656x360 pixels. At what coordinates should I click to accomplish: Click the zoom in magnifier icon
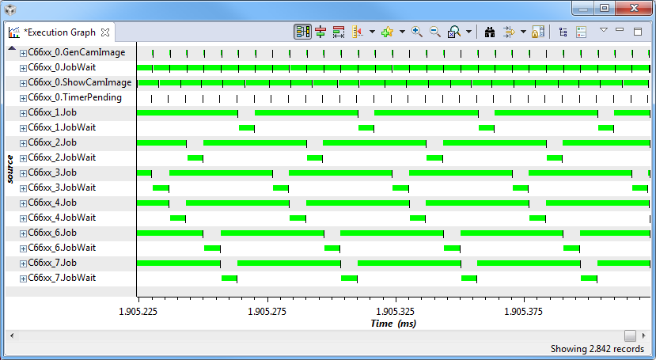coord(417,32)
